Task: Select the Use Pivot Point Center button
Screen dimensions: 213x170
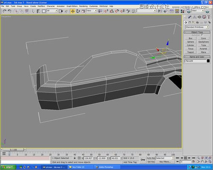Action: (100, 11)
